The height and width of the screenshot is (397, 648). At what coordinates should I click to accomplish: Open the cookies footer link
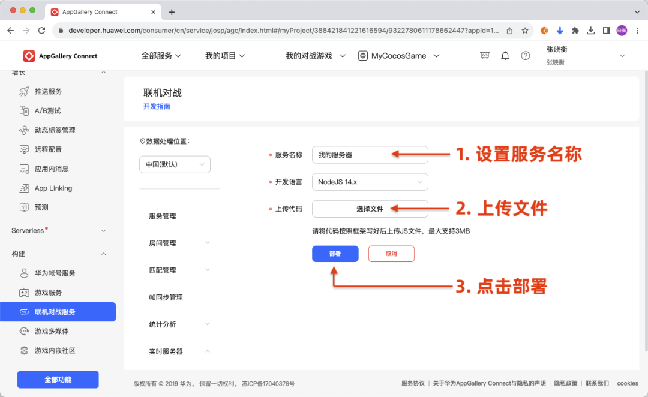point(628,383)
